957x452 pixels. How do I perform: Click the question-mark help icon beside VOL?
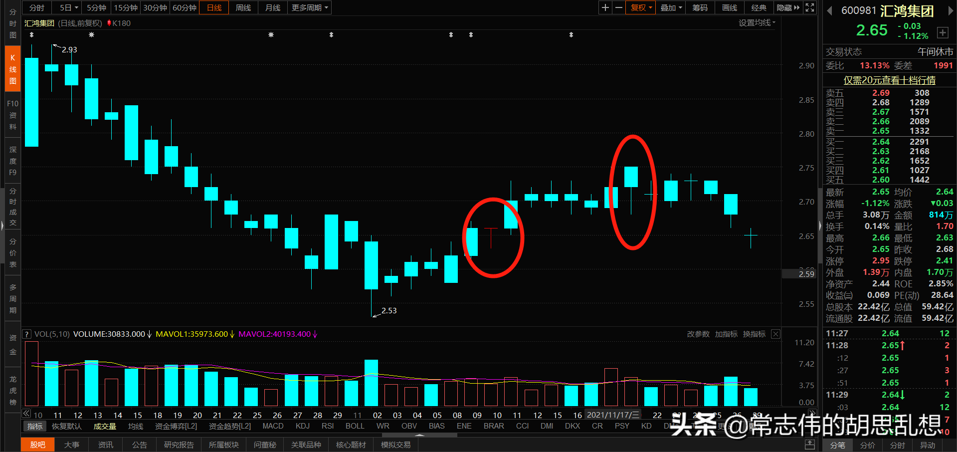[x=26, y=334]
